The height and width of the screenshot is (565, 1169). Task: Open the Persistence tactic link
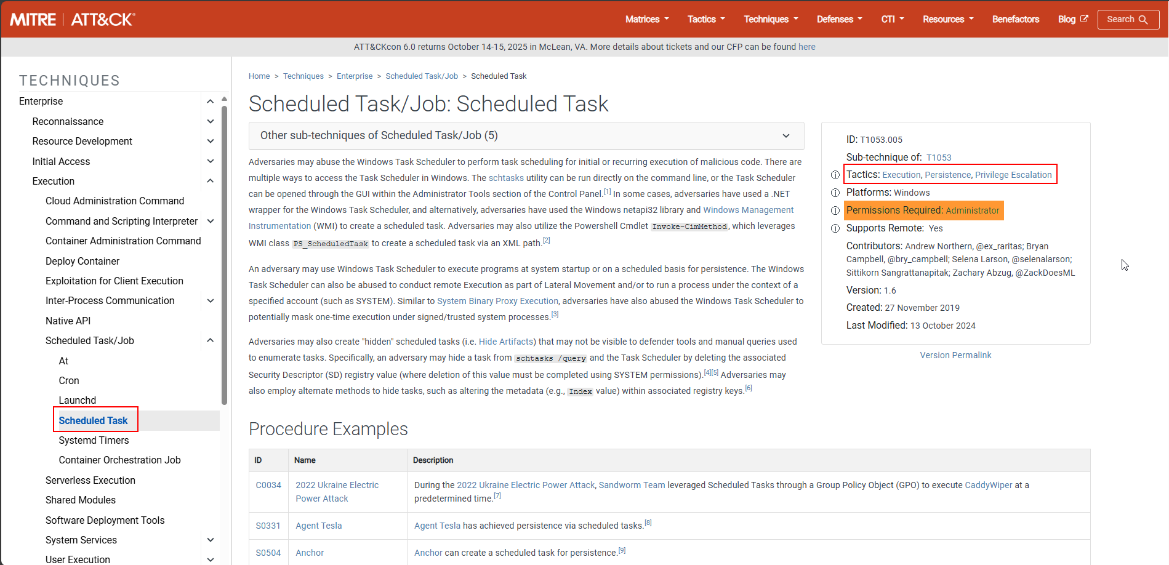click(947, 175)
